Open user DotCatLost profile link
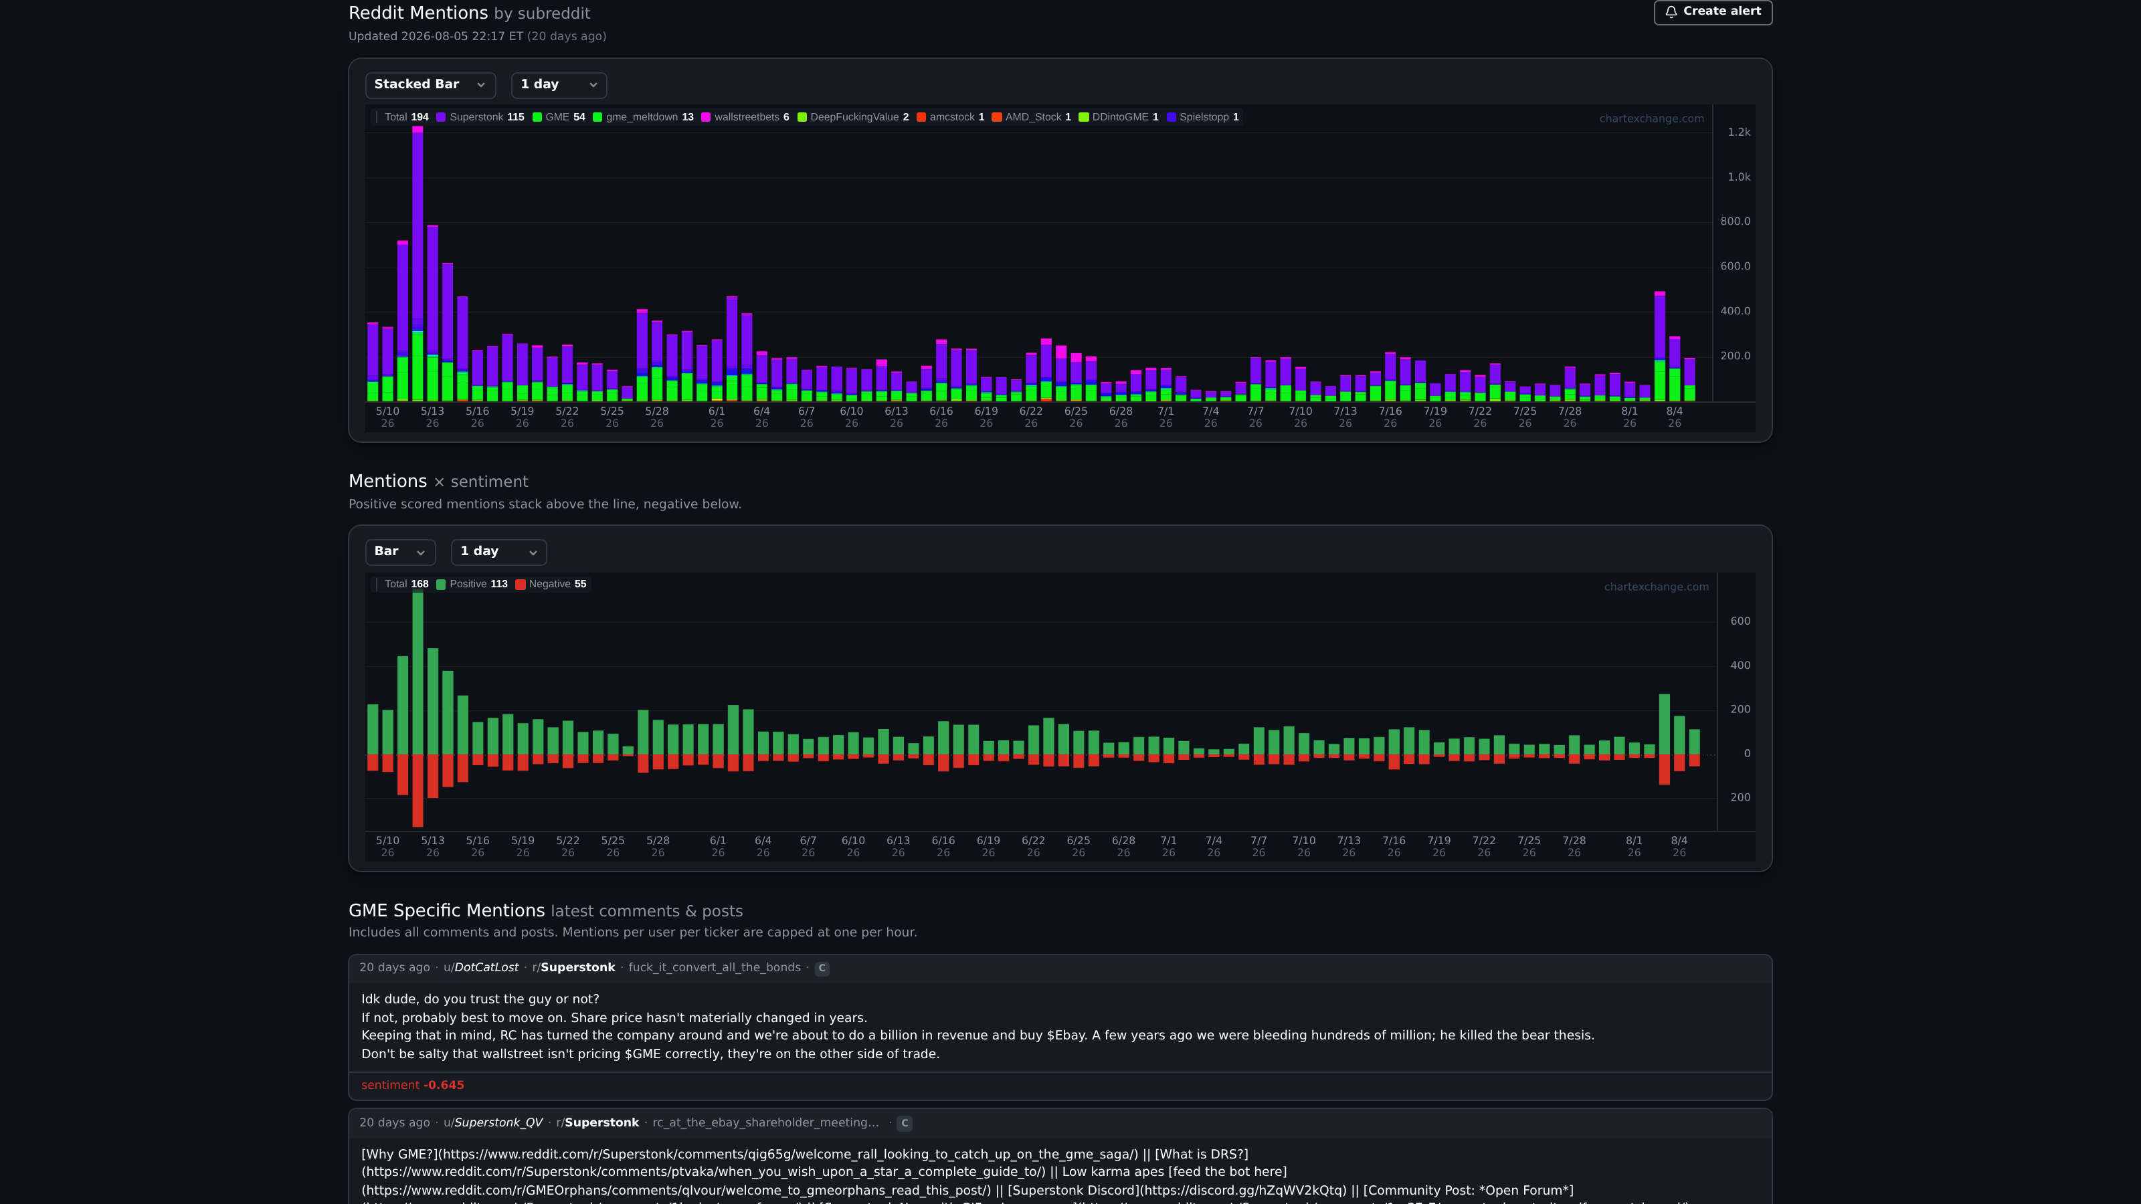The image size is (2141, 1204). pos(480,968)
